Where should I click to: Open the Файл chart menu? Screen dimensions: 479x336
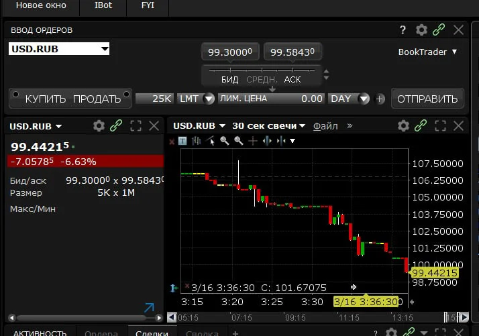(325, 126)
